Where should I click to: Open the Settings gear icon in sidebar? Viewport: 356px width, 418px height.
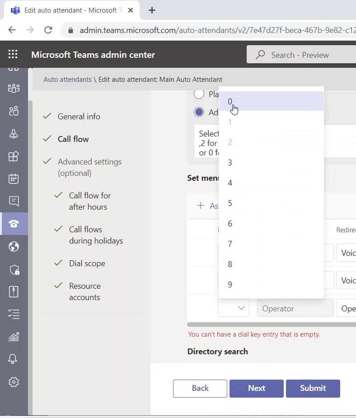click(x=14, y=382)
